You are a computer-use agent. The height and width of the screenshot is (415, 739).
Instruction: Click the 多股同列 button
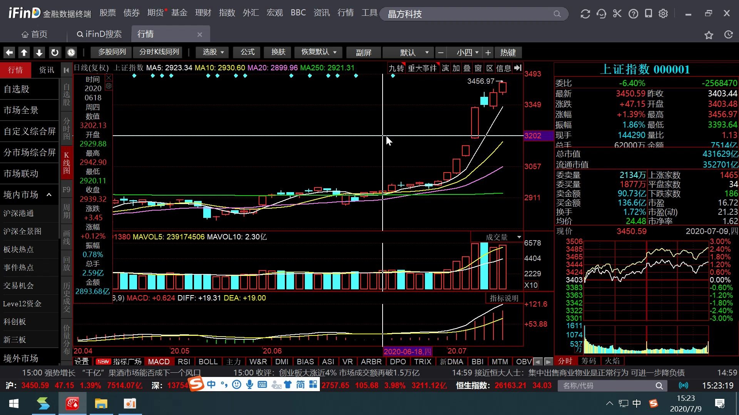(x=112, y=52)
